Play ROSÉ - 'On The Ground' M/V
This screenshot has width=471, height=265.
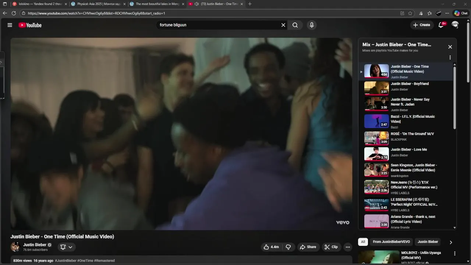(x=406, y=138)
